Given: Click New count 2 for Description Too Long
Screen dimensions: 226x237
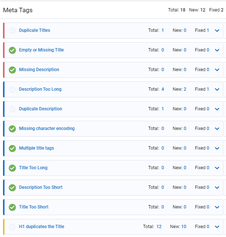Looking at the screenshot, I should [x=185, y=89].
